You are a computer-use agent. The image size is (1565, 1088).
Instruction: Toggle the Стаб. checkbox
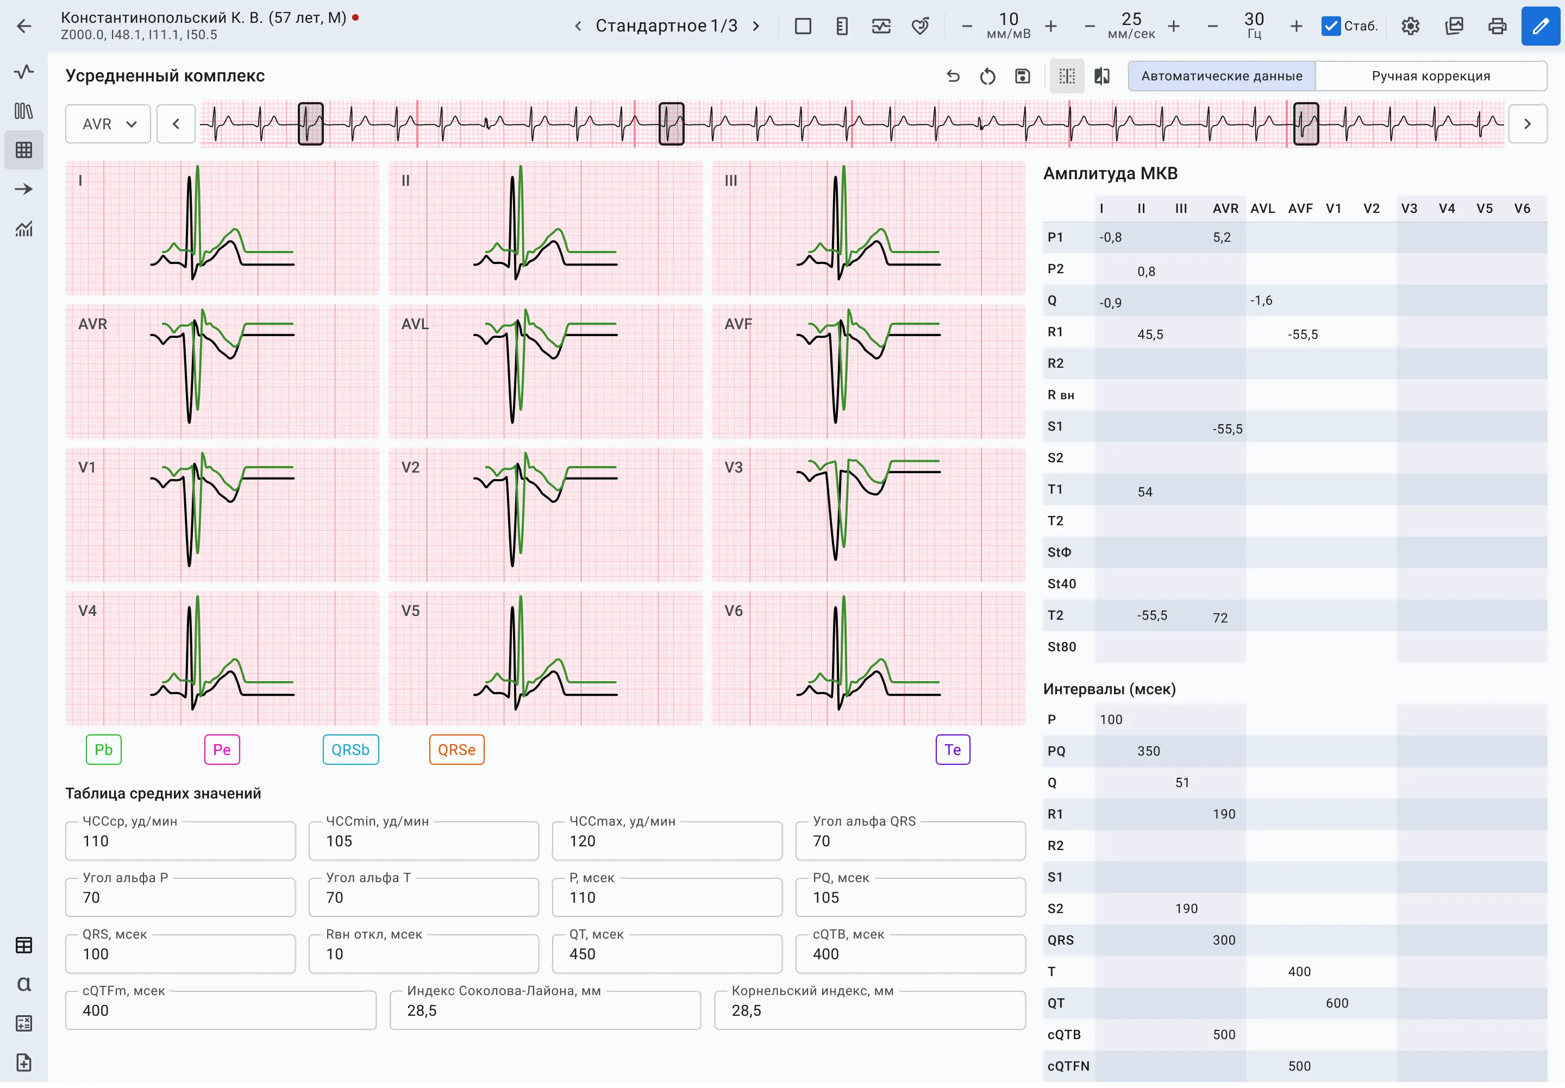click(x=1331, y=26)
